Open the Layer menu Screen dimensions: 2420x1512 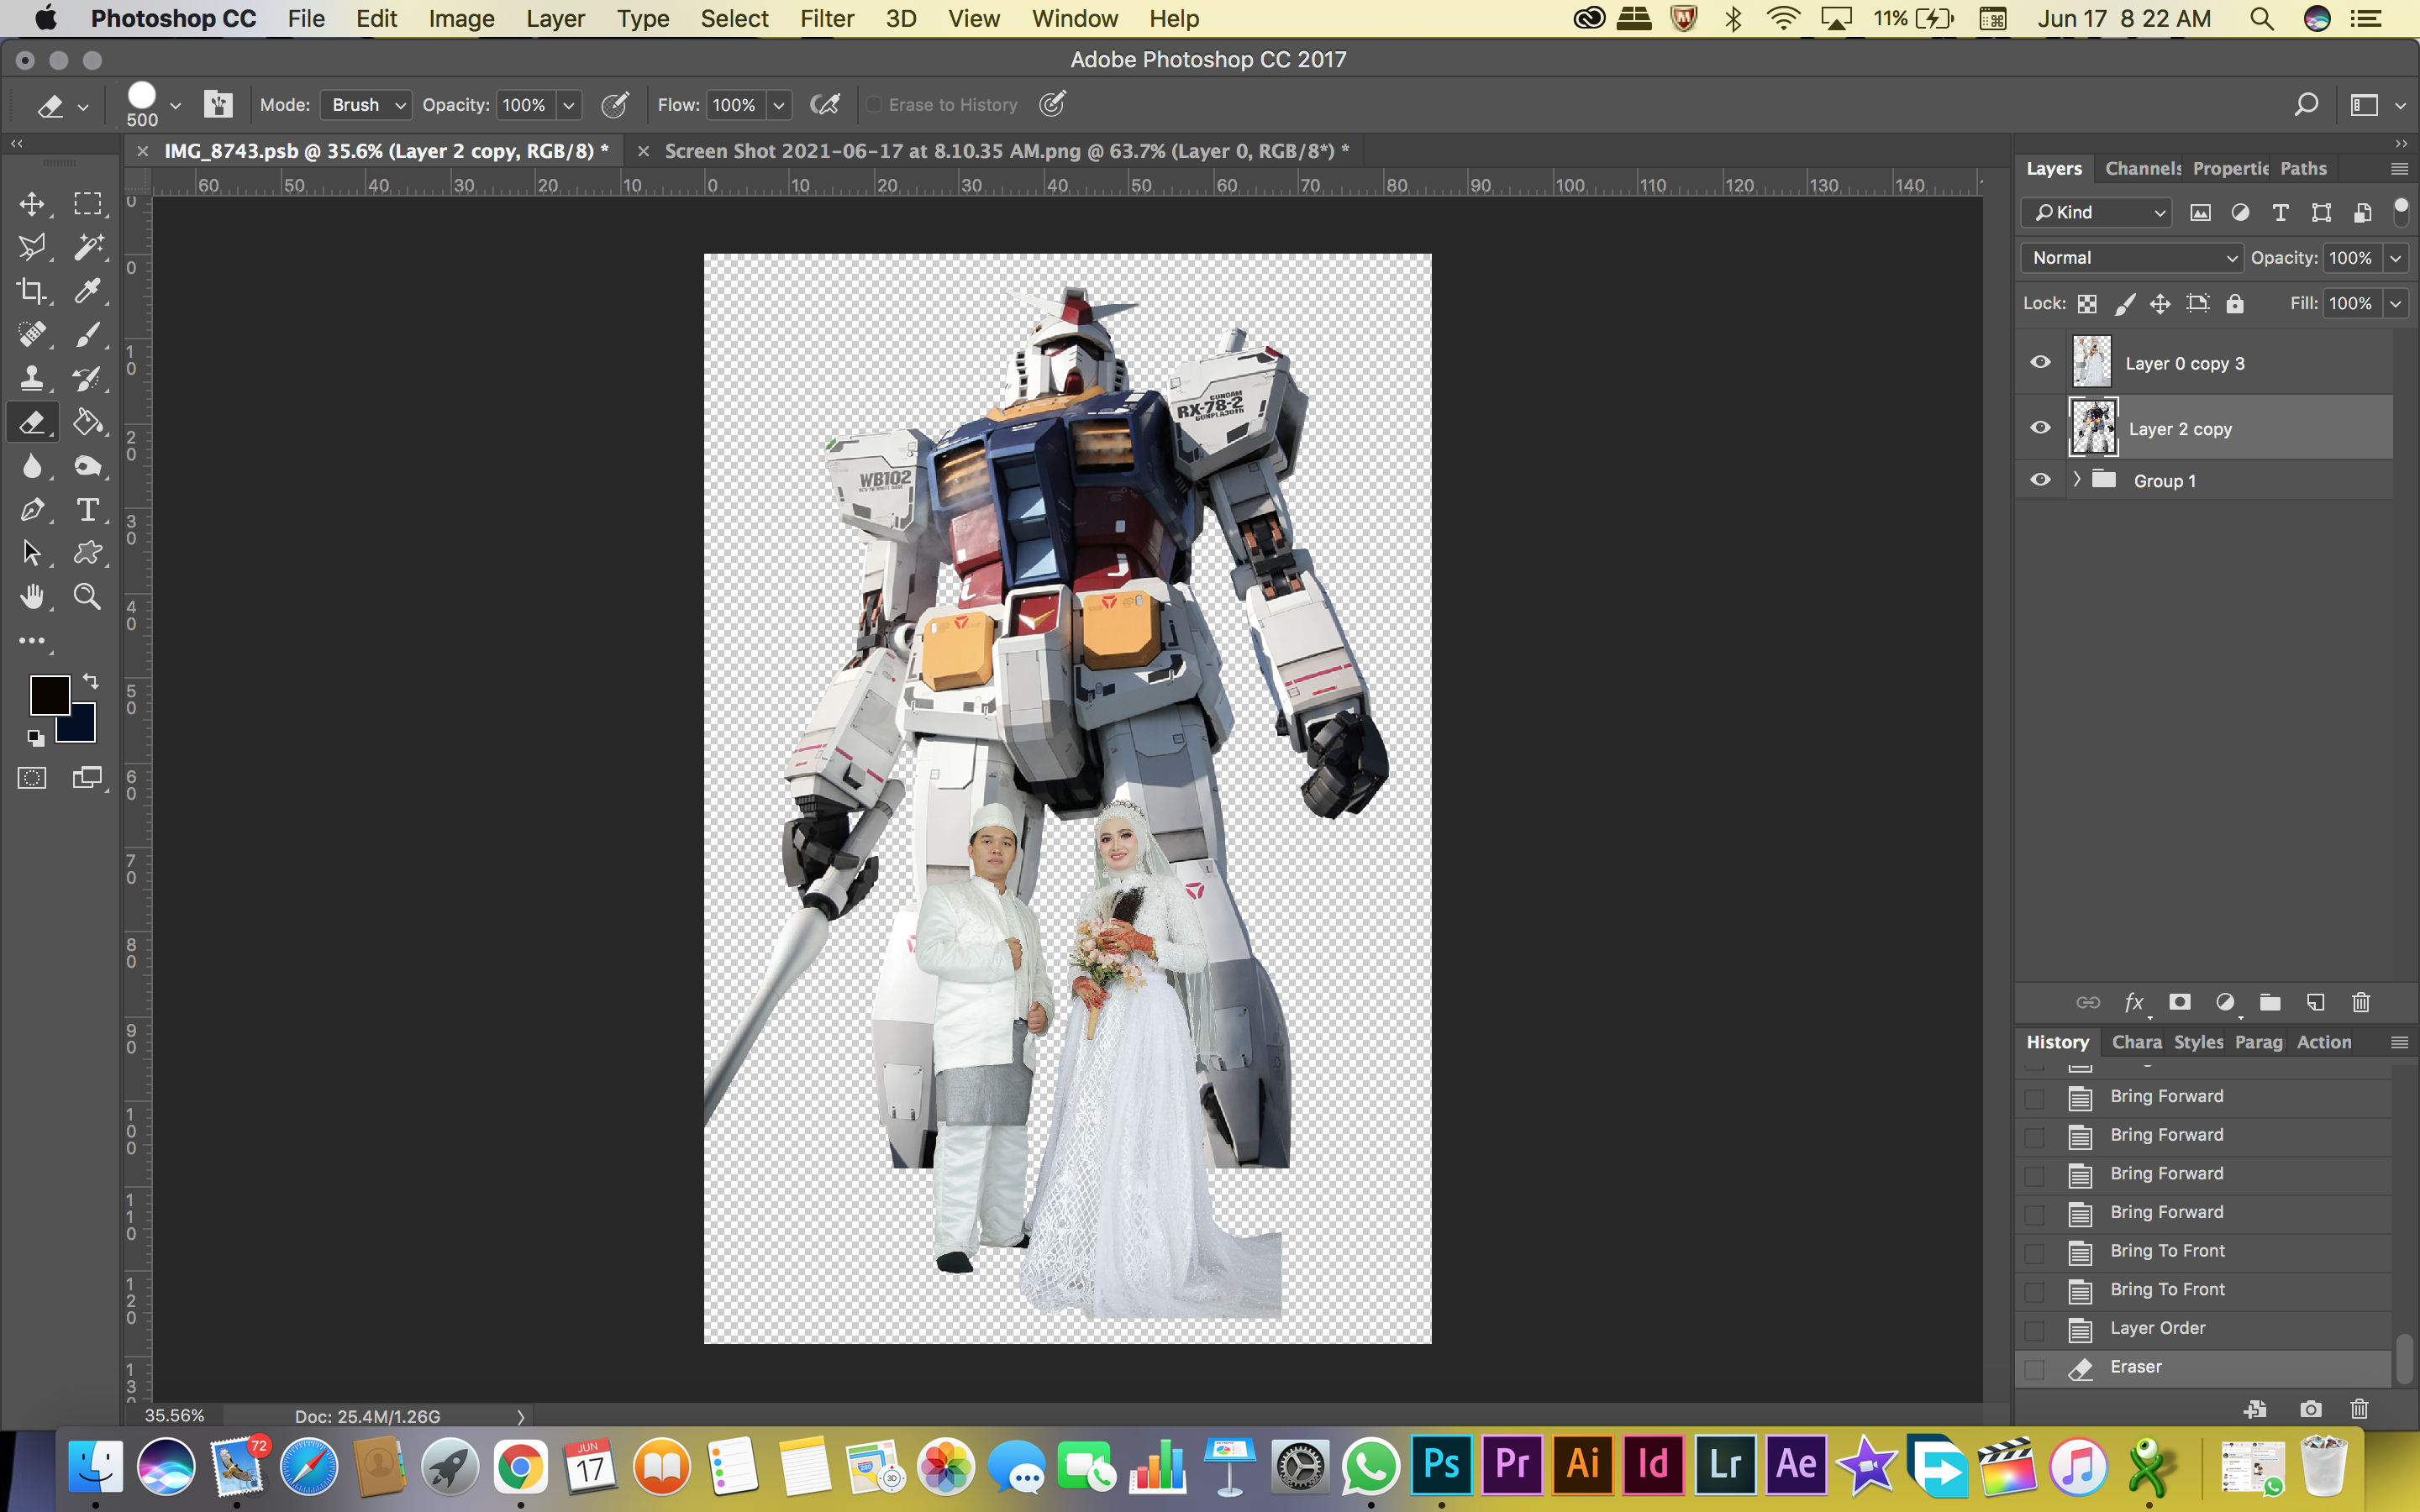coord(555,19)
